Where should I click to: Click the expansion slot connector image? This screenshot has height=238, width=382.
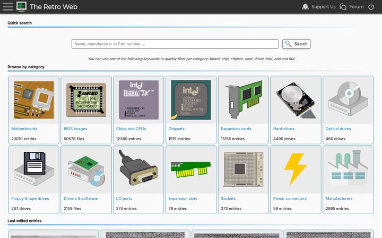(191, 169)
